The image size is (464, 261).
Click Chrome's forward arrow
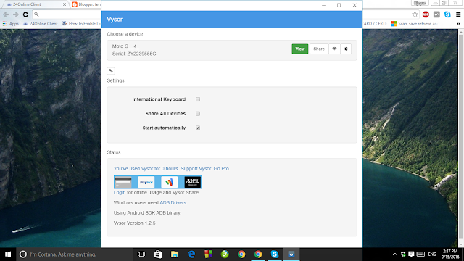coord(16,14)
